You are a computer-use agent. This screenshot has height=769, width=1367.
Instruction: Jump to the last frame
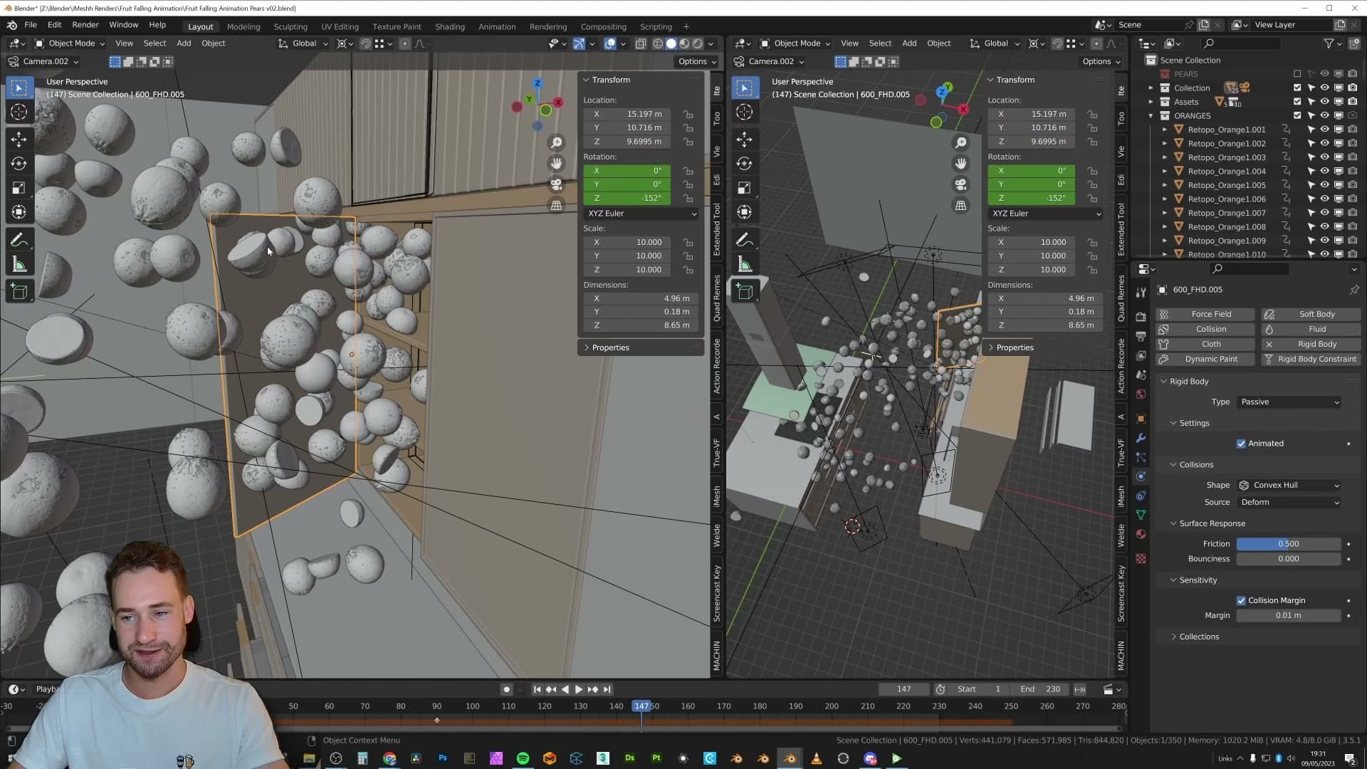pyautogui.click(x=607, y=689)
